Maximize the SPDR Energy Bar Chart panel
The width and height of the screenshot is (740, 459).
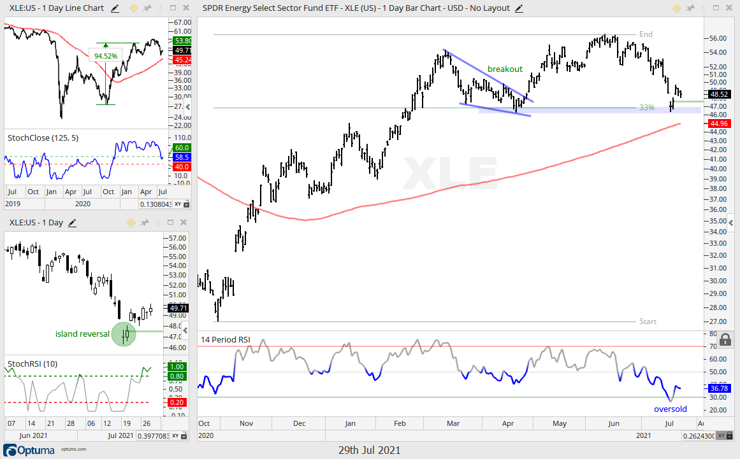pos(716,8)
